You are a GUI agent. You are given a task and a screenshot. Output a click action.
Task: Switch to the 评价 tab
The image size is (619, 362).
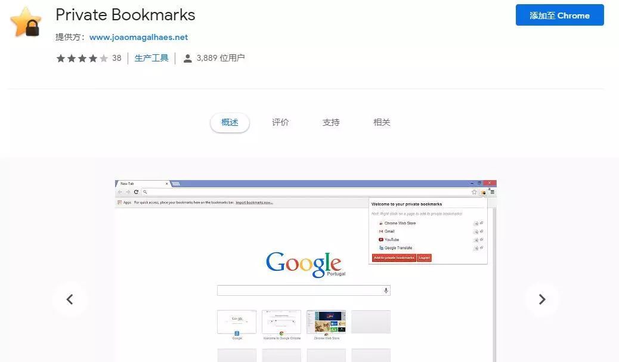click(x=280, y=122)
